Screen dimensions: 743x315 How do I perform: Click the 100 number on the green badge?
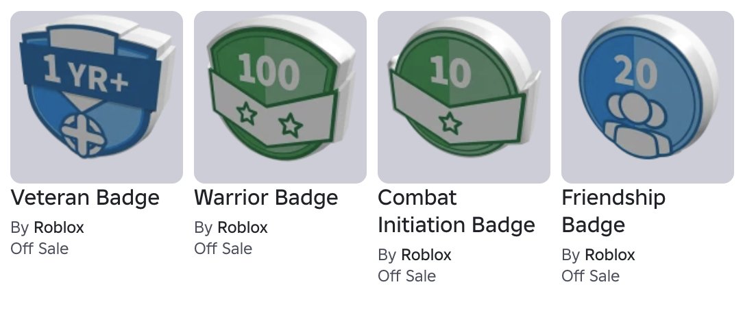coord(269,71)
